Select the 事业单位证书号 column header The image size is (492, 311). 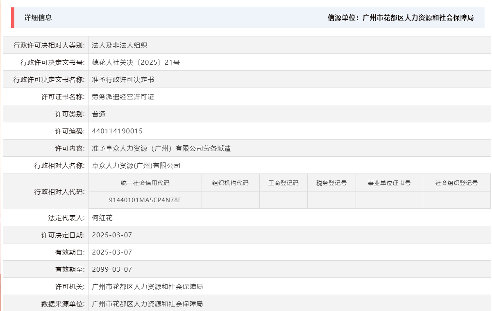click(389, 183)
